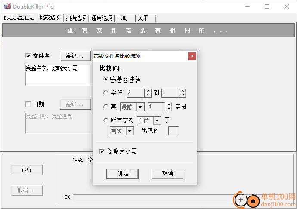Click the DoubleKiller Pro title bar app icon
This screenshot has height=209, width=297.
click(x=7, y=6)
